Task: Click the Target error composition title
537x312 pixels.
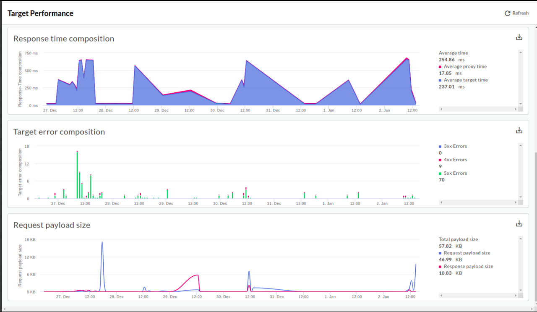Action: [x=59, y=132]
